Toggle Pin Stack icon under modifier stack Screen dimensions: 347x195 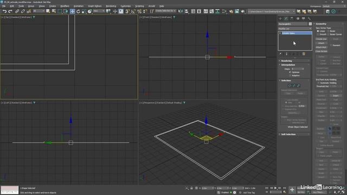pyautogui.click(x=280, y=54)
